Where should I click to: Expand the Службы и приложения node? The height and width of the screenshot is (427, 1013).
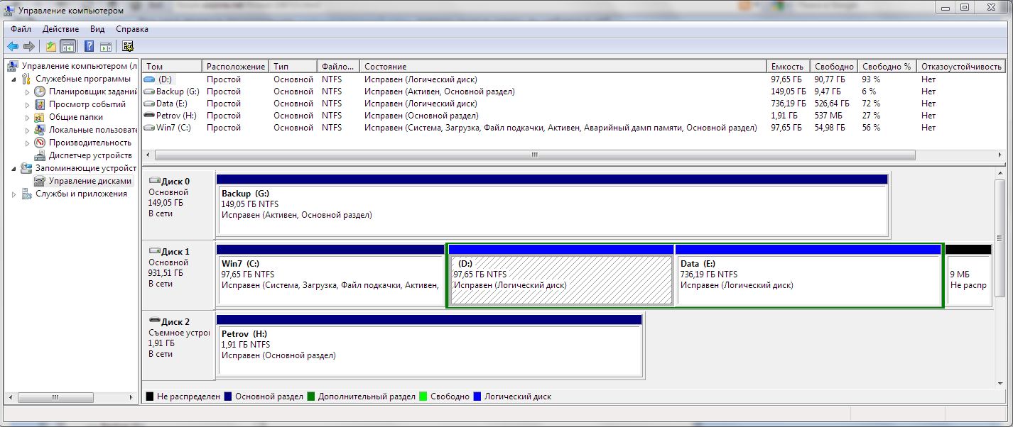coord(14,194)
